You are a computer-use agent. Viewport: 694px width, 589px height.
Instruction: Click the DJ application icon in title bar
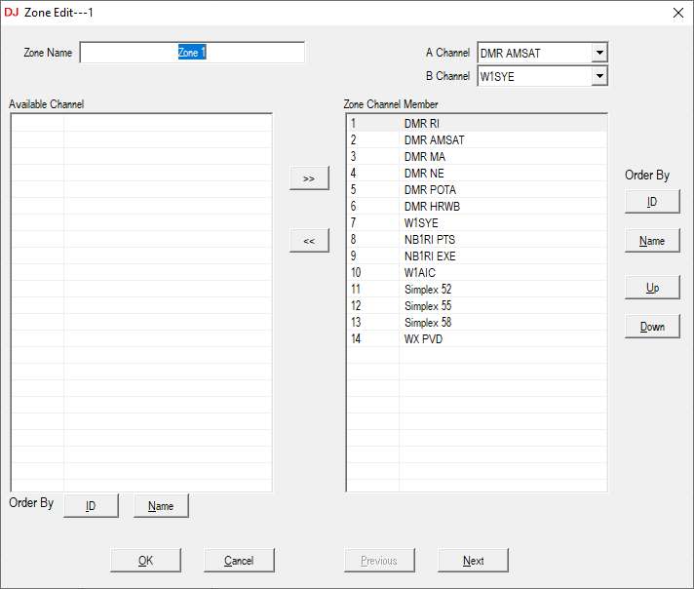12,12
